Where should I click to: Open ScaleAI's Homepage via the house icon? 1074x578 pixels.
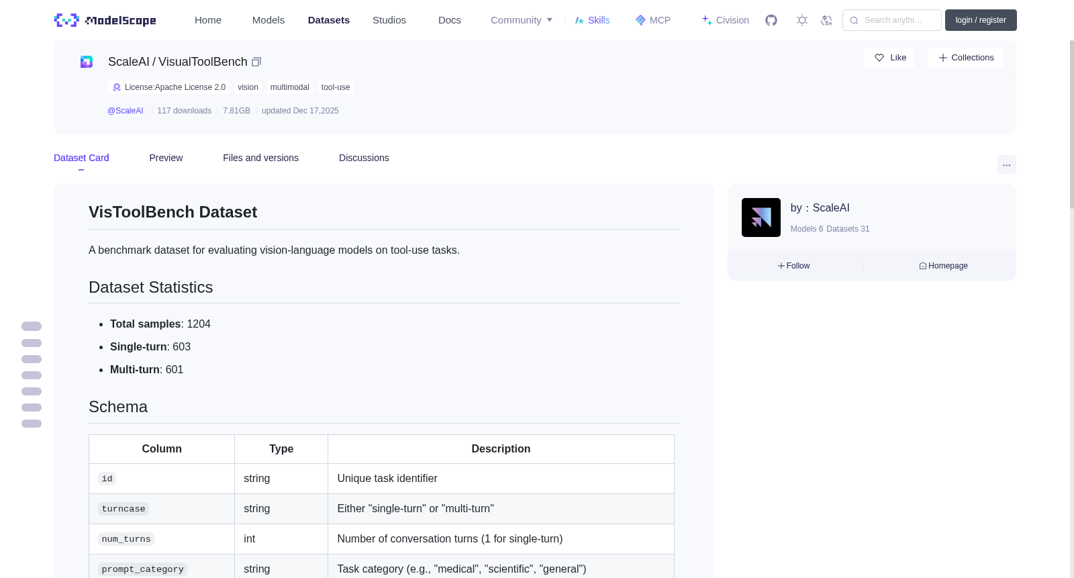pos(923,266)
